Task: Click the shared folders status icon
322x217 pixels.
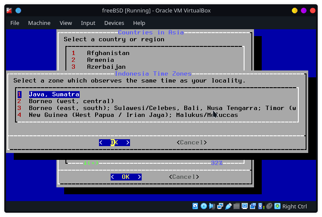Action: point(236,206)
